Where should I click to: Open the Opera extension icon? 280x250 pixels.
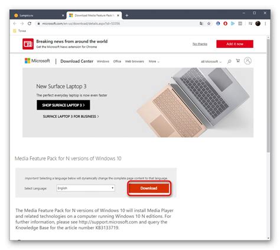tap(225, 24)
